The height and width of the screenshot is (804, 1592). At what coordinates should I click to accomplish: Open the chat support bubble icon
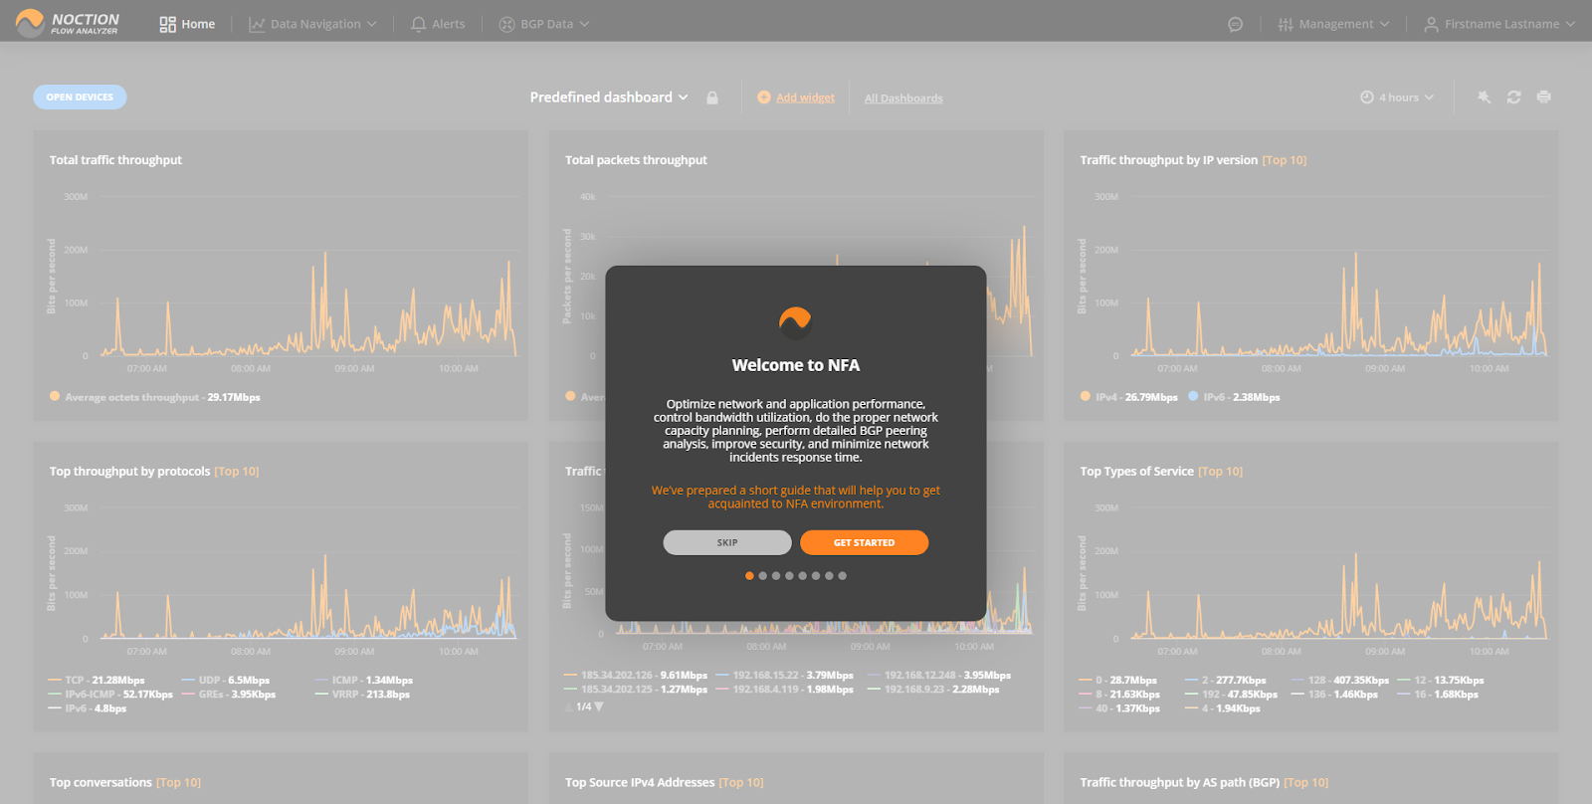[1235, 24]
